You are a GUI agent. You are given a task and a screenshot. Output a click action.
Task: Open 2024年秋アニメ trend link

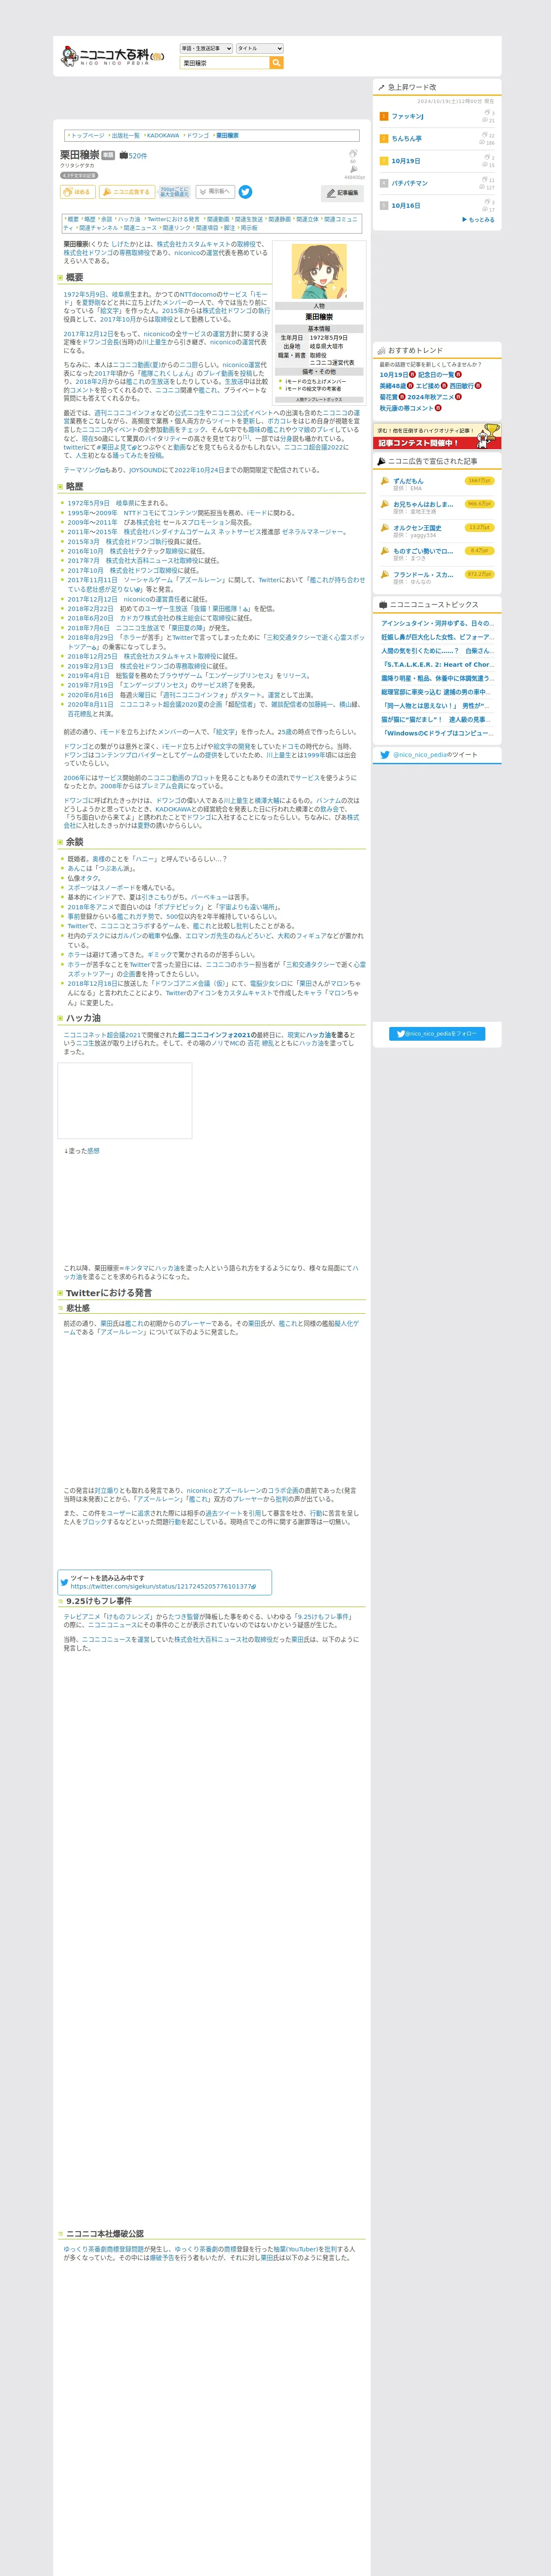(431, 397)
